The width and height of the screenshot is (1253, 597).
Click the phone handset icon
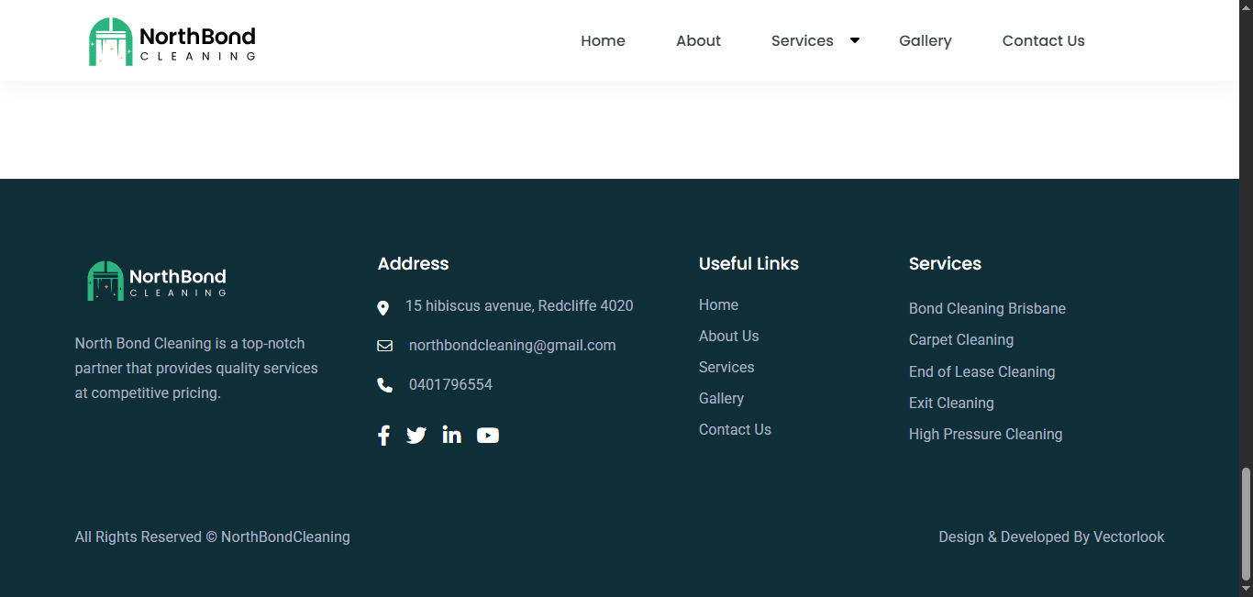point(384,385)
